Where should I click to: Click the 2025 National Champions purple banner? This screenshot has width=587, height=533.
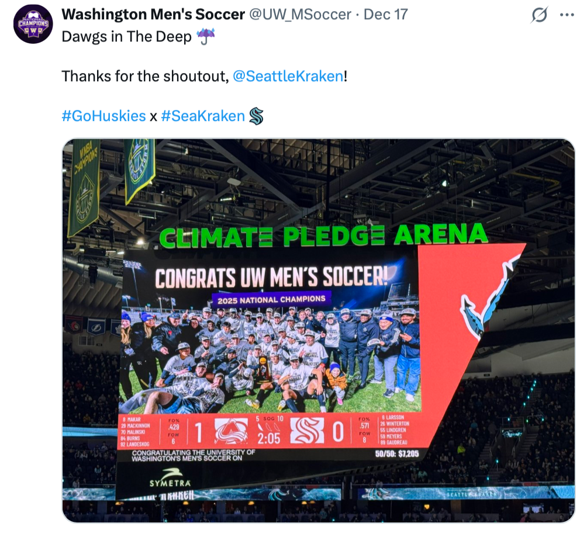click(x=270, y=299)
